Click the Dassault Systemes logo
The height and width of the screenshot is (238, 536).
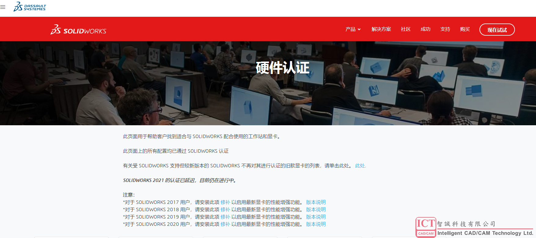tap(30, 7)
